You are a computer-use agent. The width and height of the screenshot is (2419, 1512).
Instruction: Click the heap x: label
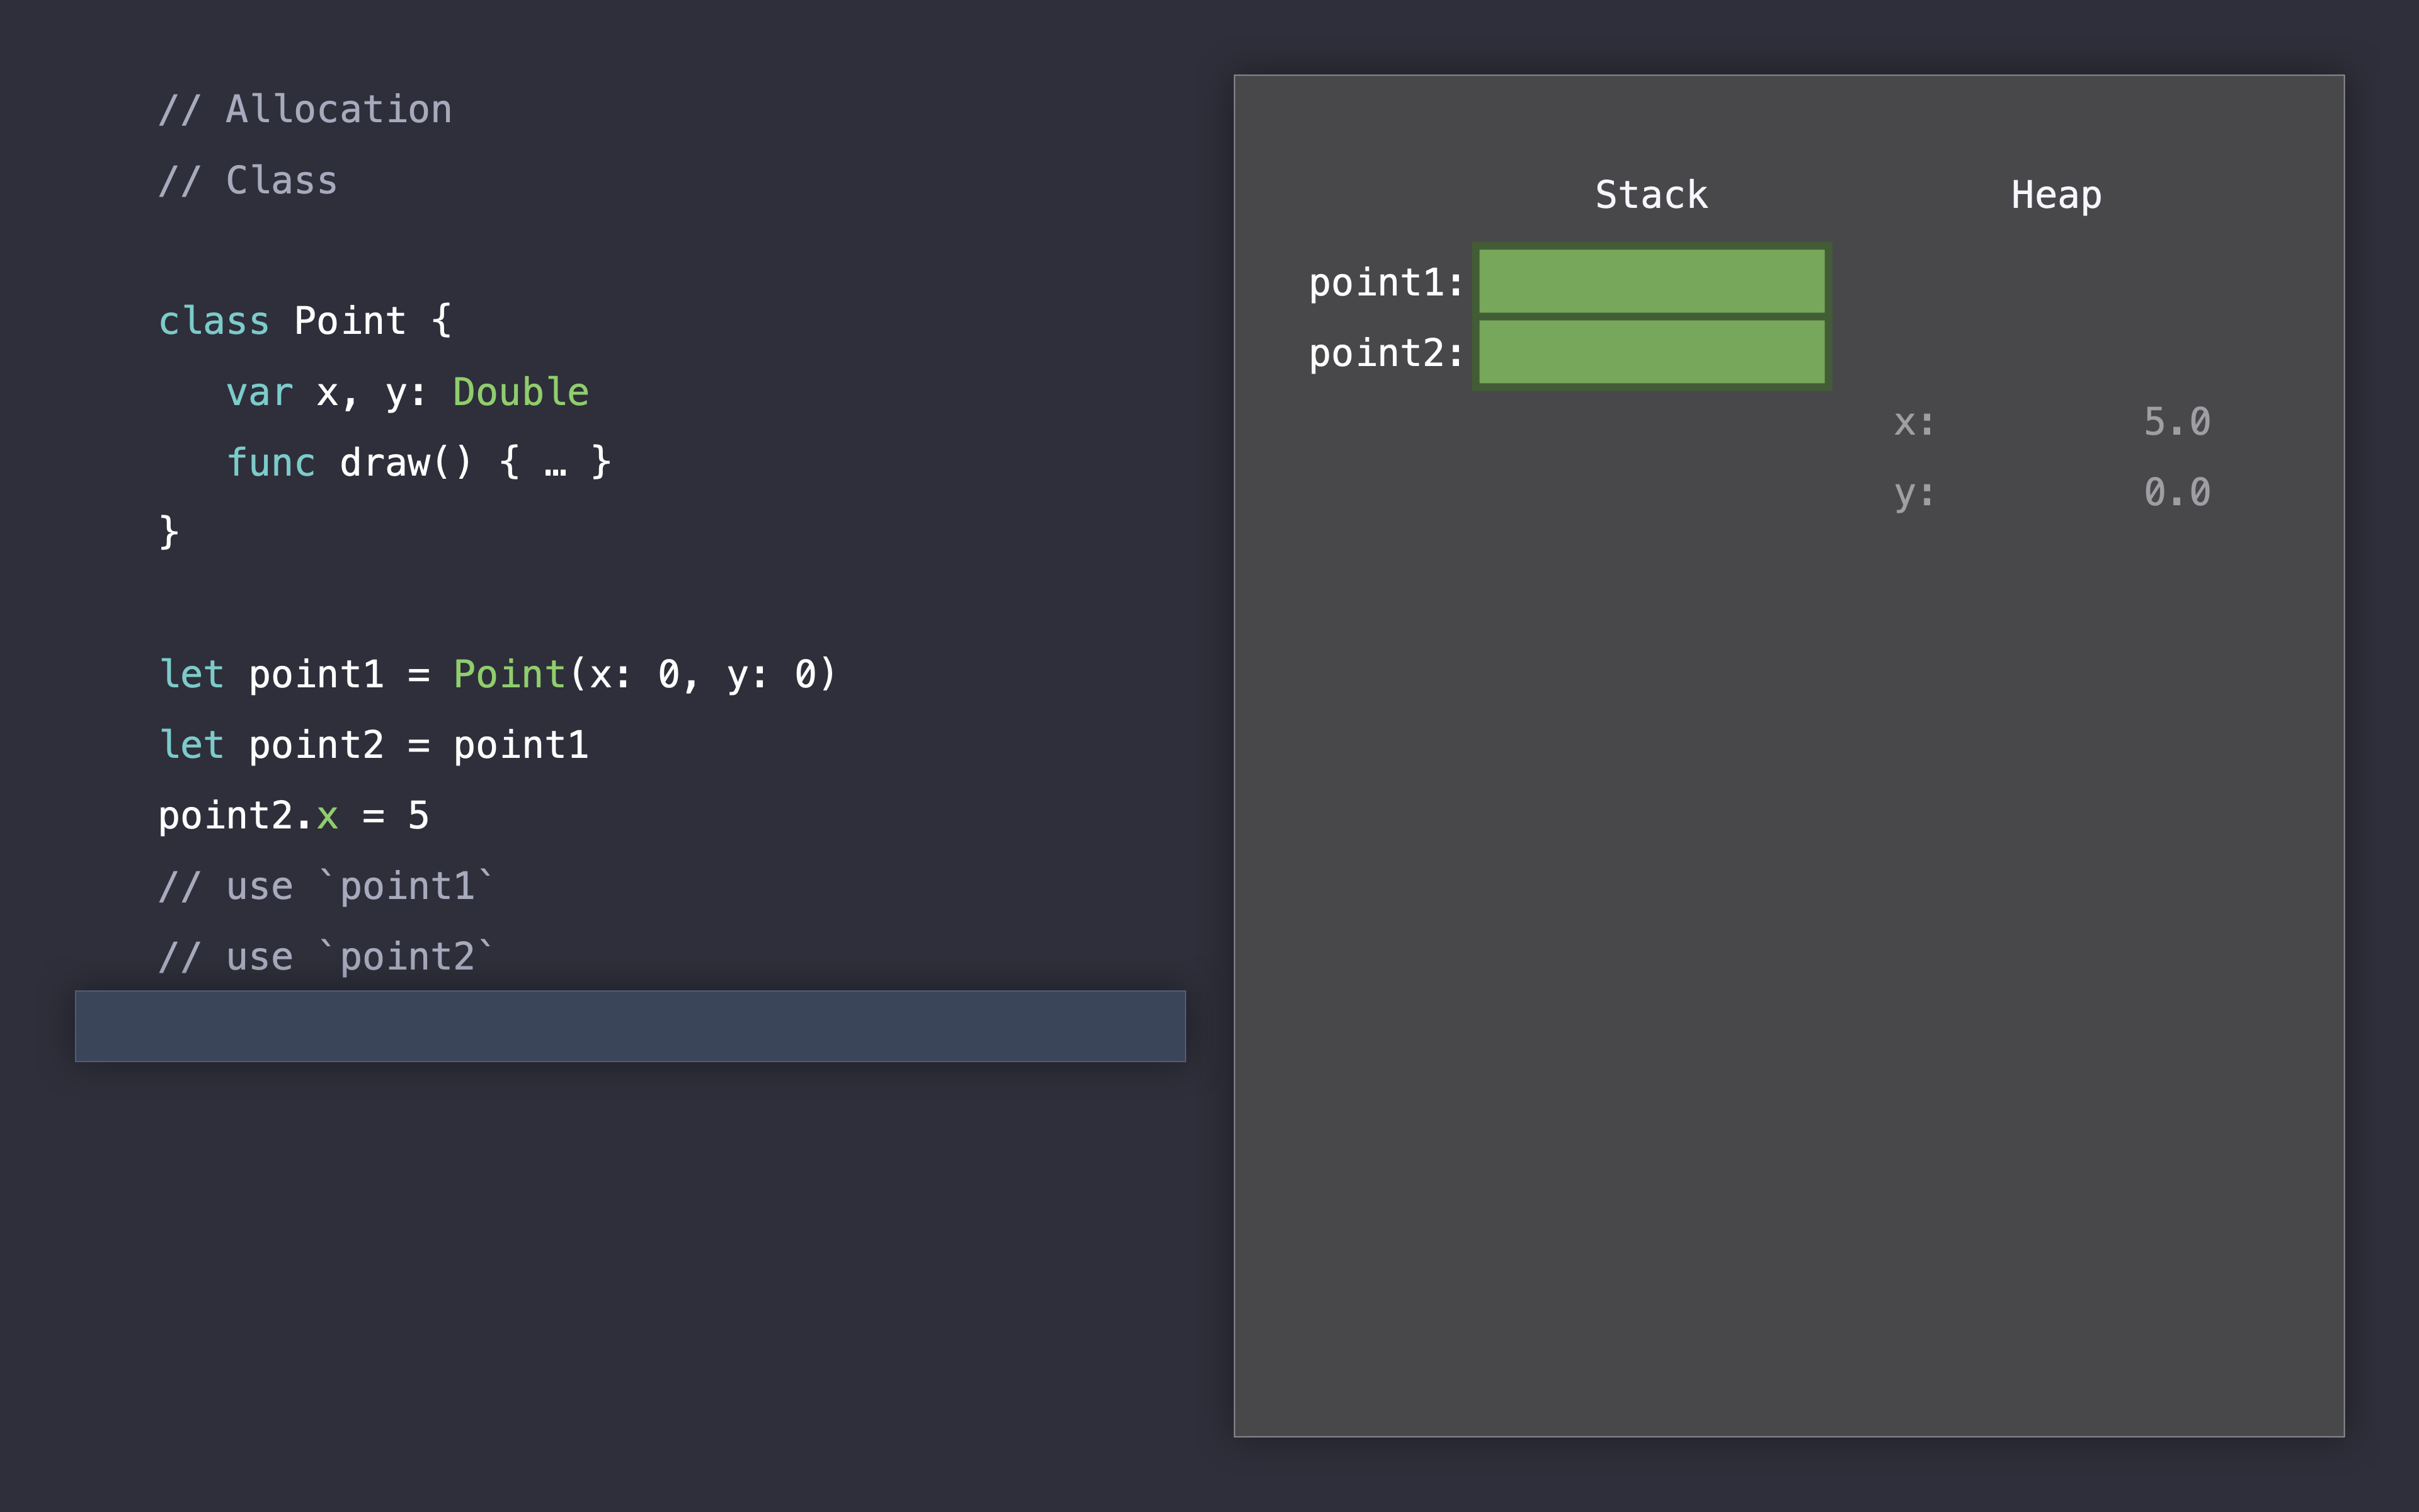click(1913, 423)
